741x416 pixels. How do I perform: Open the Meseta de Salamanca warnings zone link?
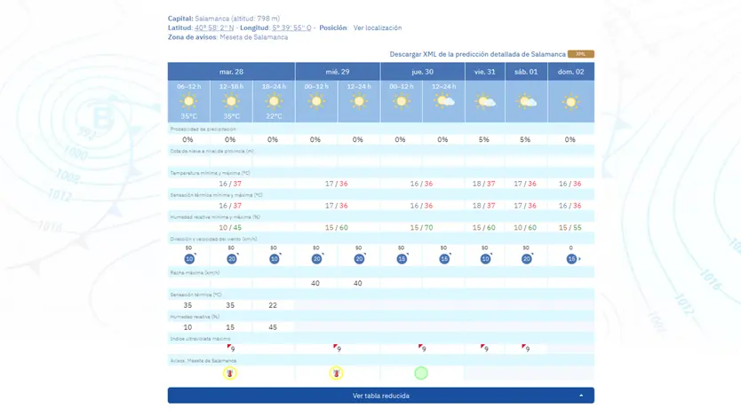[254, 37]
